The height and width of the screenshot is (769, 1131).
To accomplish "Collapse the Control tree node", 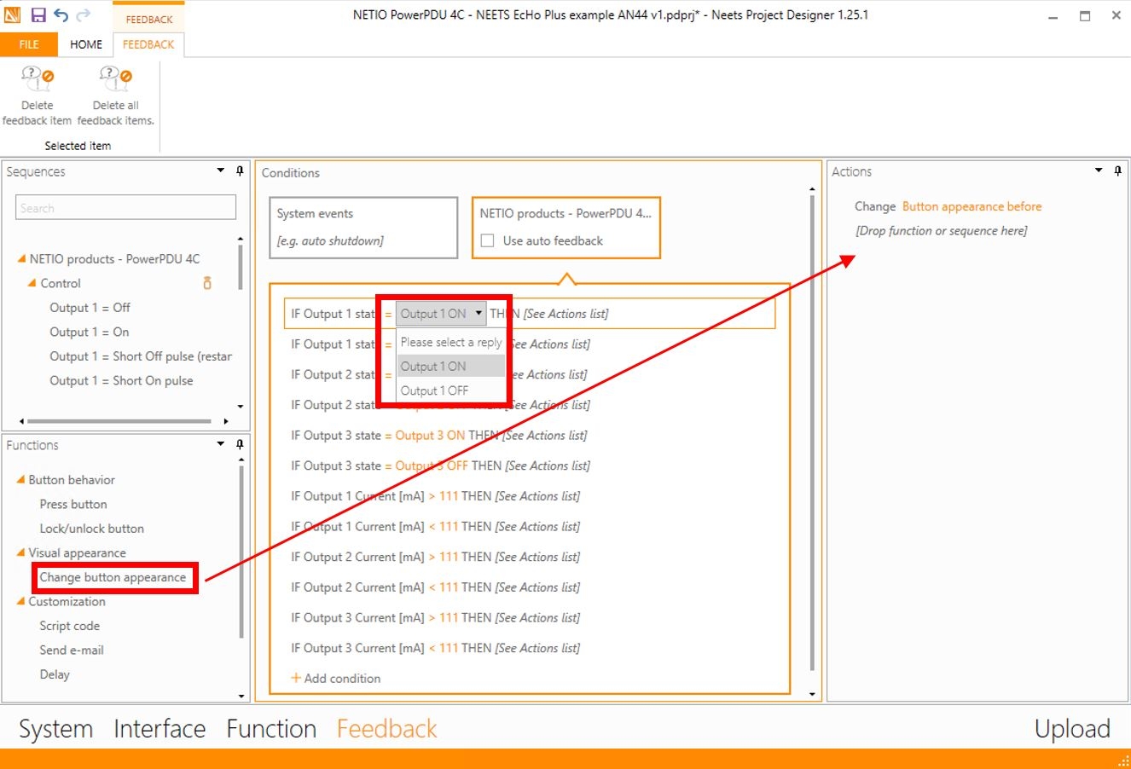I will point(32,283).
